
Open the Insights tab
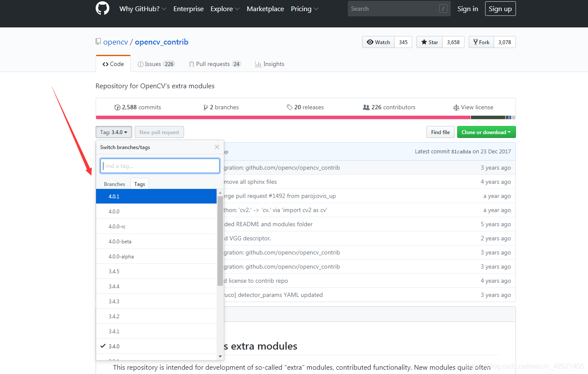tap(270, 64)
